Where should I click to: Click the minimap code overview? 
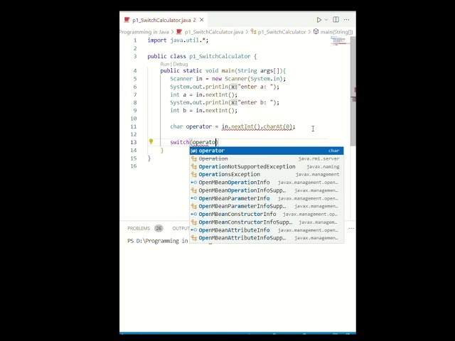340,41
